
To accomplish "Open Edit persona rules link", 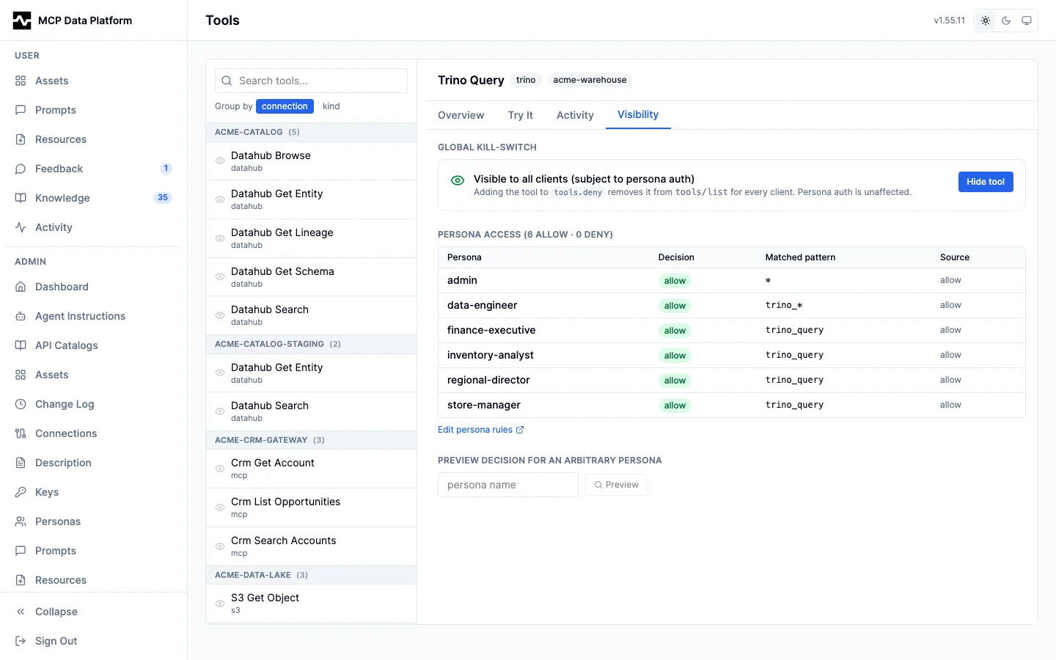I will point(481,430).
